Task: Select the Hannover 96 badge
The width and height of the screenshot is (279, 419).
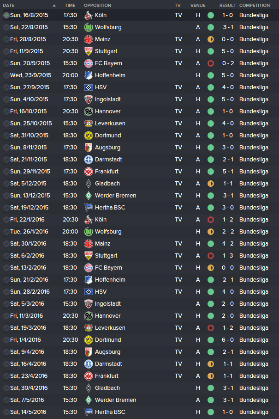Action: (x=88, y=111)
